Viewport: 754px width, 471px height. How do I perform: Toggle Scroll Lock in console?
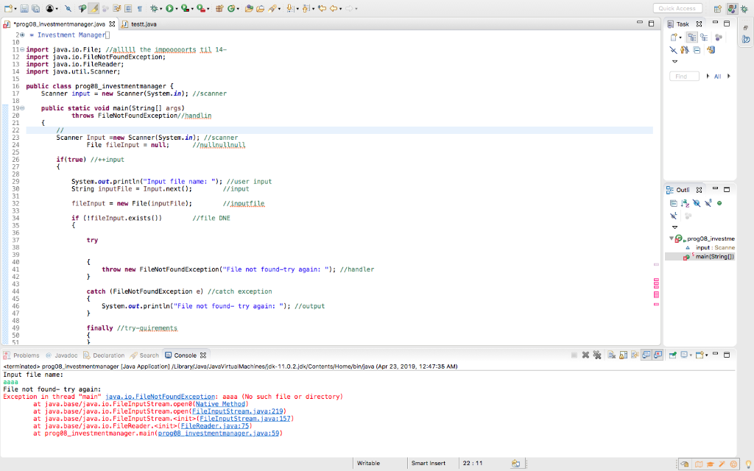coord(623,355)
